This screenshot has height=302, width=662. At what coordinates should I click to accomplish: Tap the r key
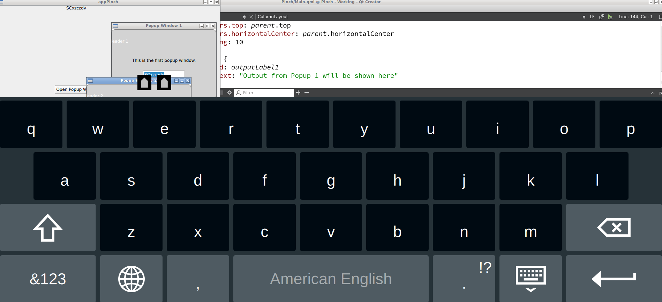pos(231,124)
